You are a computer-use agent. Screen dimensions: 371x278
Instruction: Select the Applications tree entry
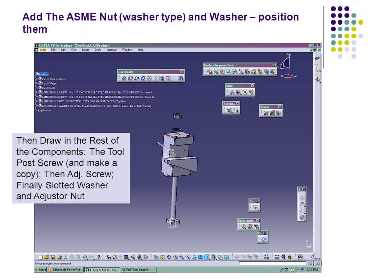coord(44,110)
